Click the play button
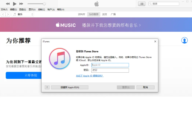192x117 pixels. click(15, 4)
